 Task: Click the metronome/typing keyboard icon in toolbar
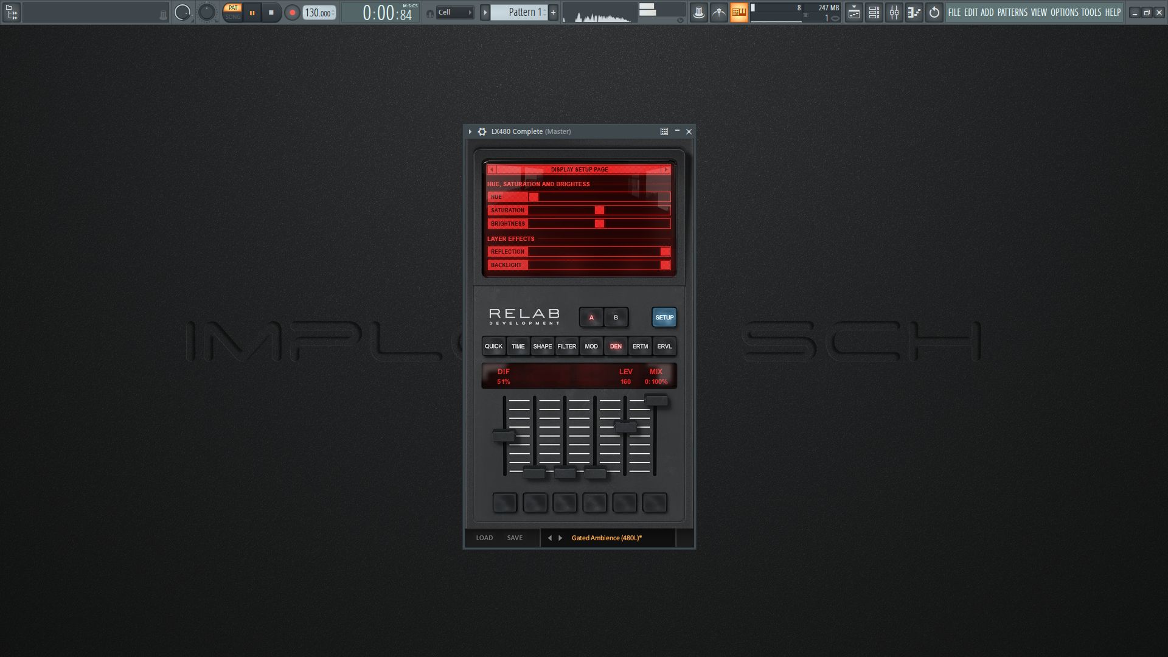point(698,12)
